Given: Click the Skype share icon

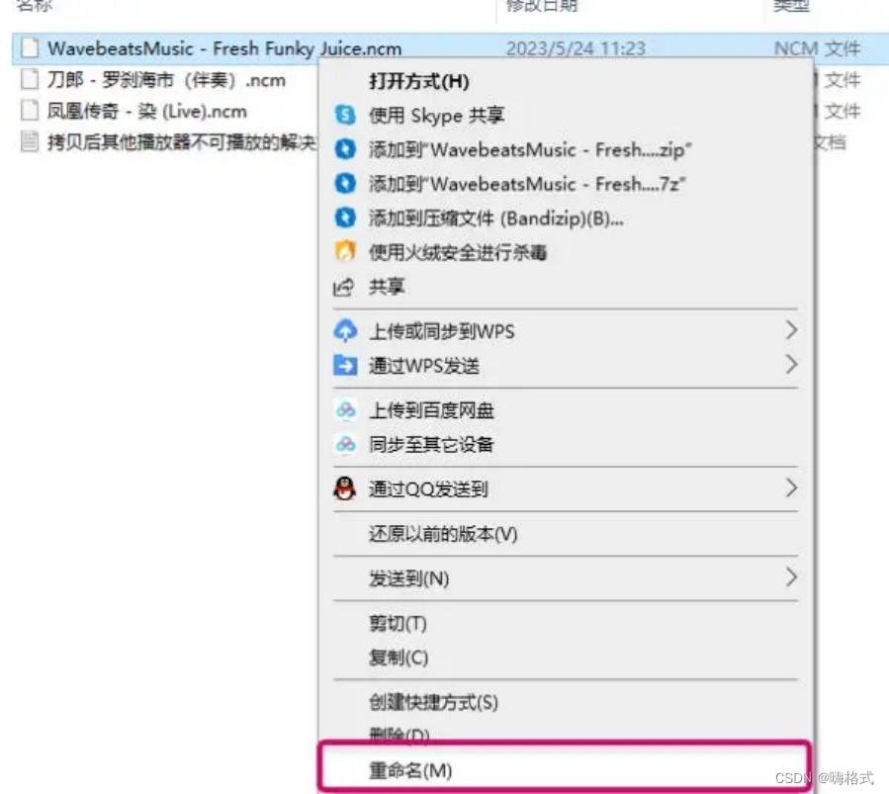Looking at the screenshot, I should click(x=345, y=115).
